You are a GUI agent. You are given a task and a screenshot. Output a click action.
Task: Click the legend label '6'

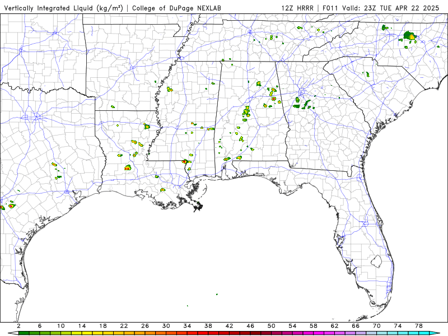point(40,326)
